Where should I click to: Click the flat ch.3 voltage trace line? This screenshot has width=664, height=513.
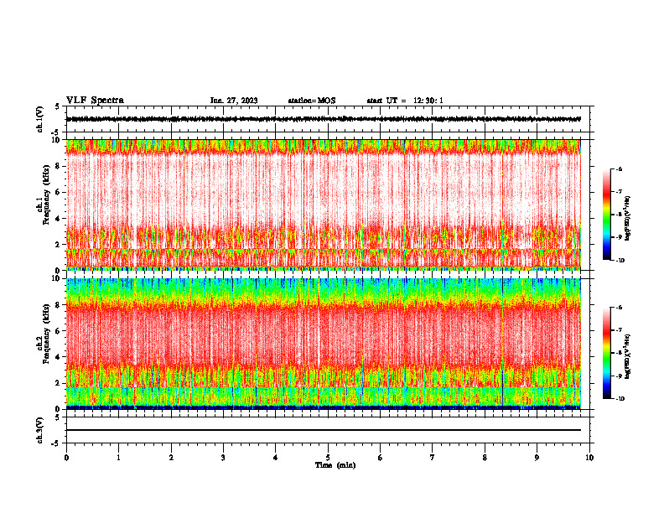pyautogui.click(x=323, y=430)
